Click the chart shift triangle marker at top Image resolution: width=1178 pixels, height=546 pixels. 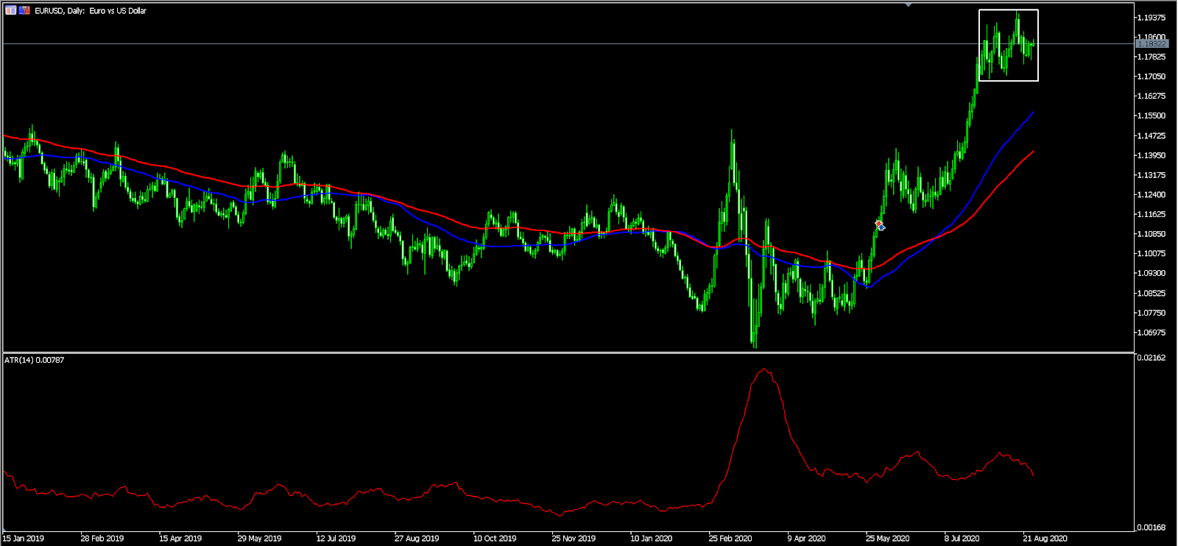click(909, 4)
